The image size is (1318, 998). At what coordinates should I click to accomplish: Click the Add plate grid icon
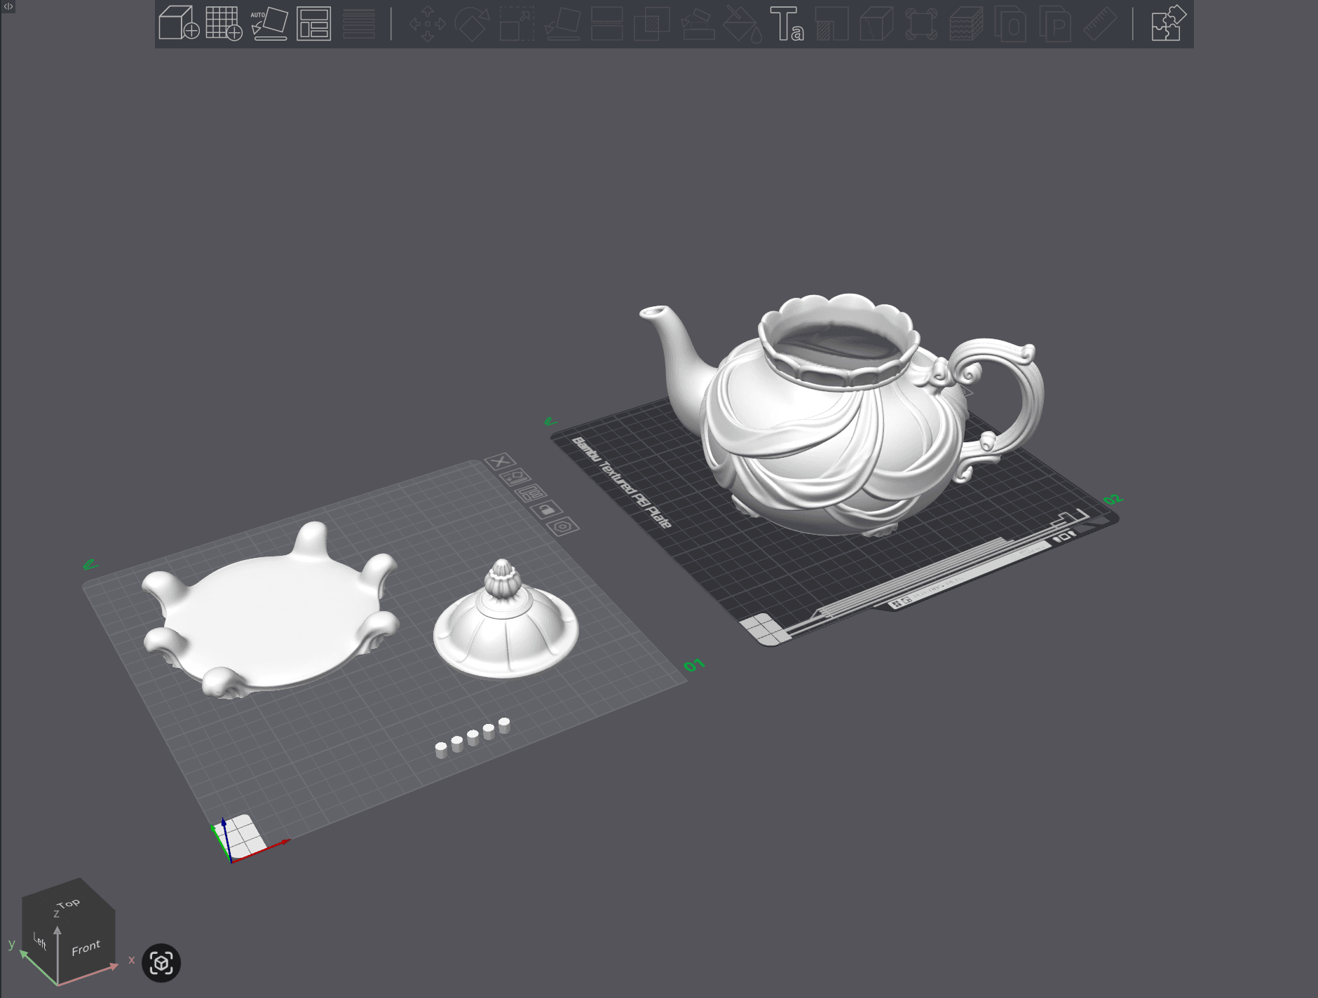pos(224,23)
